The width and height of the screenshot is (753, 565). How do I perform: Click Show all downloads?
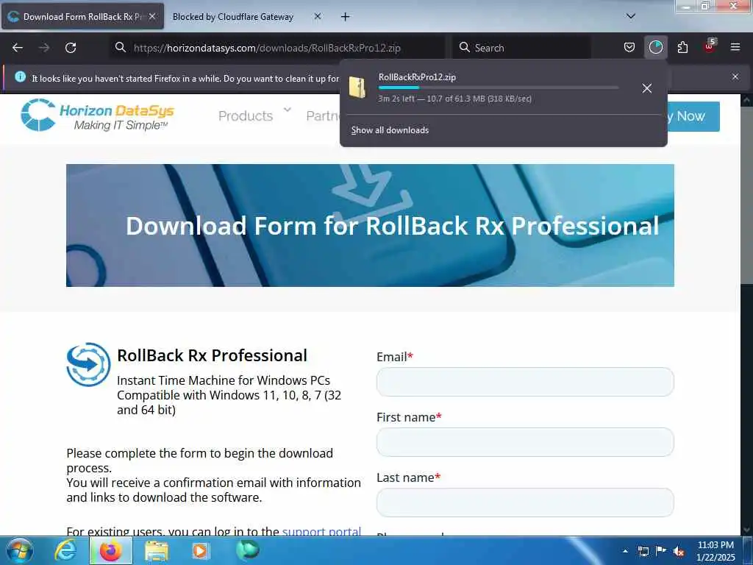point(390,130)
